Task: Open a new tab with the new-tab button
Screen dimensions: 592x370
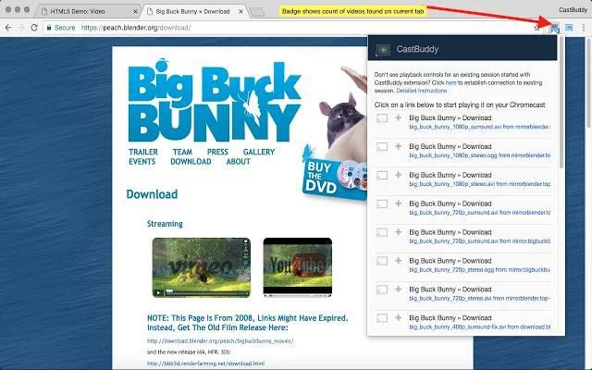Action: tap(257, 12)
